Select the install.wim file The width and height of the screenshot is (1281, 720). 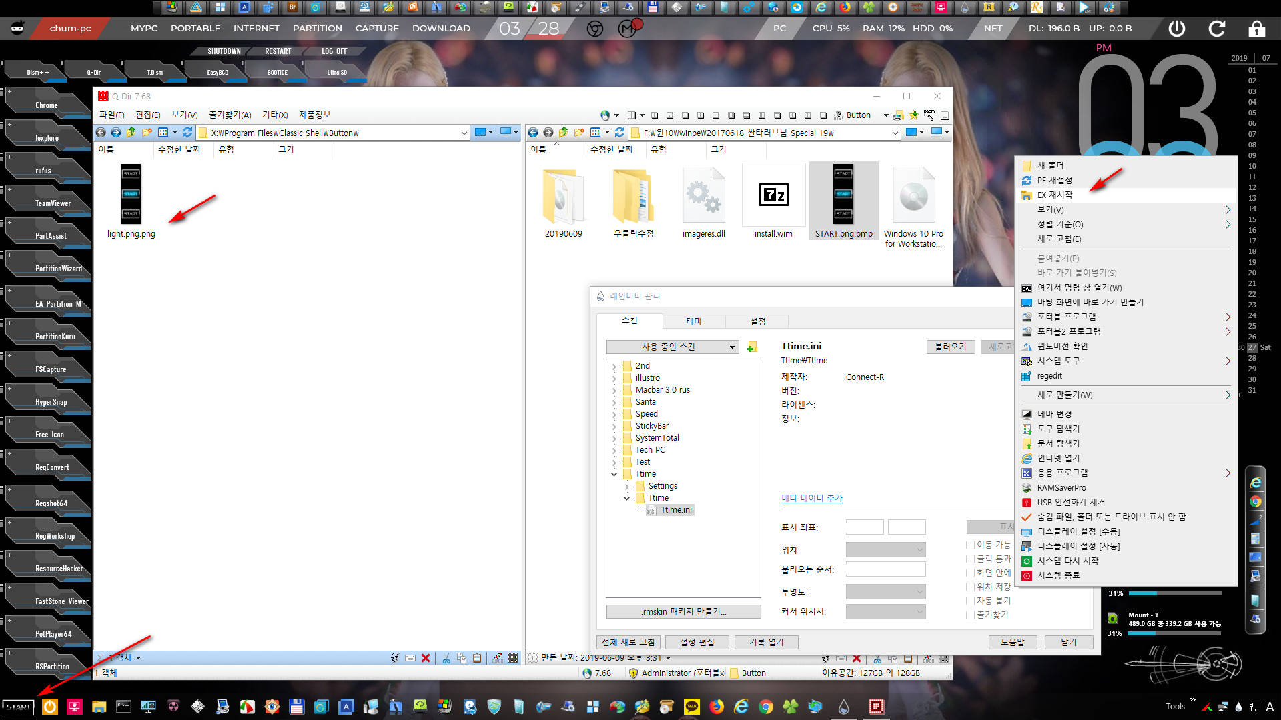773,201
